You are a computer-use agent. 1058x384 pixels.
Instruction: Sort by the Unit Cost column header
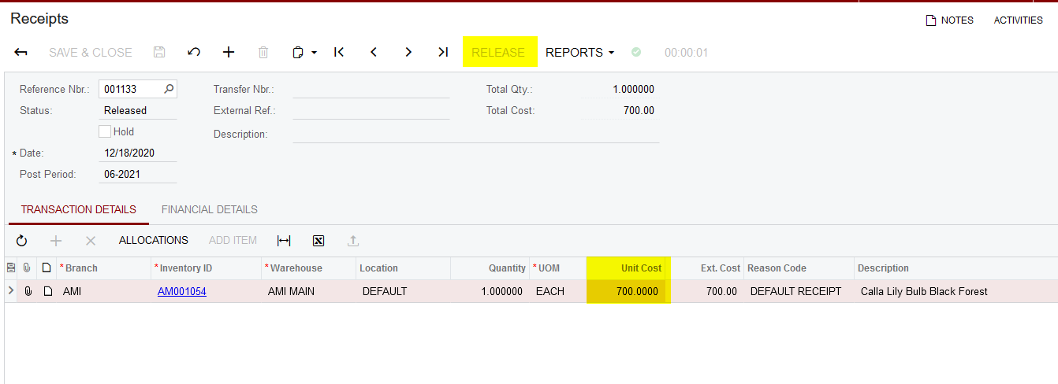625,268
